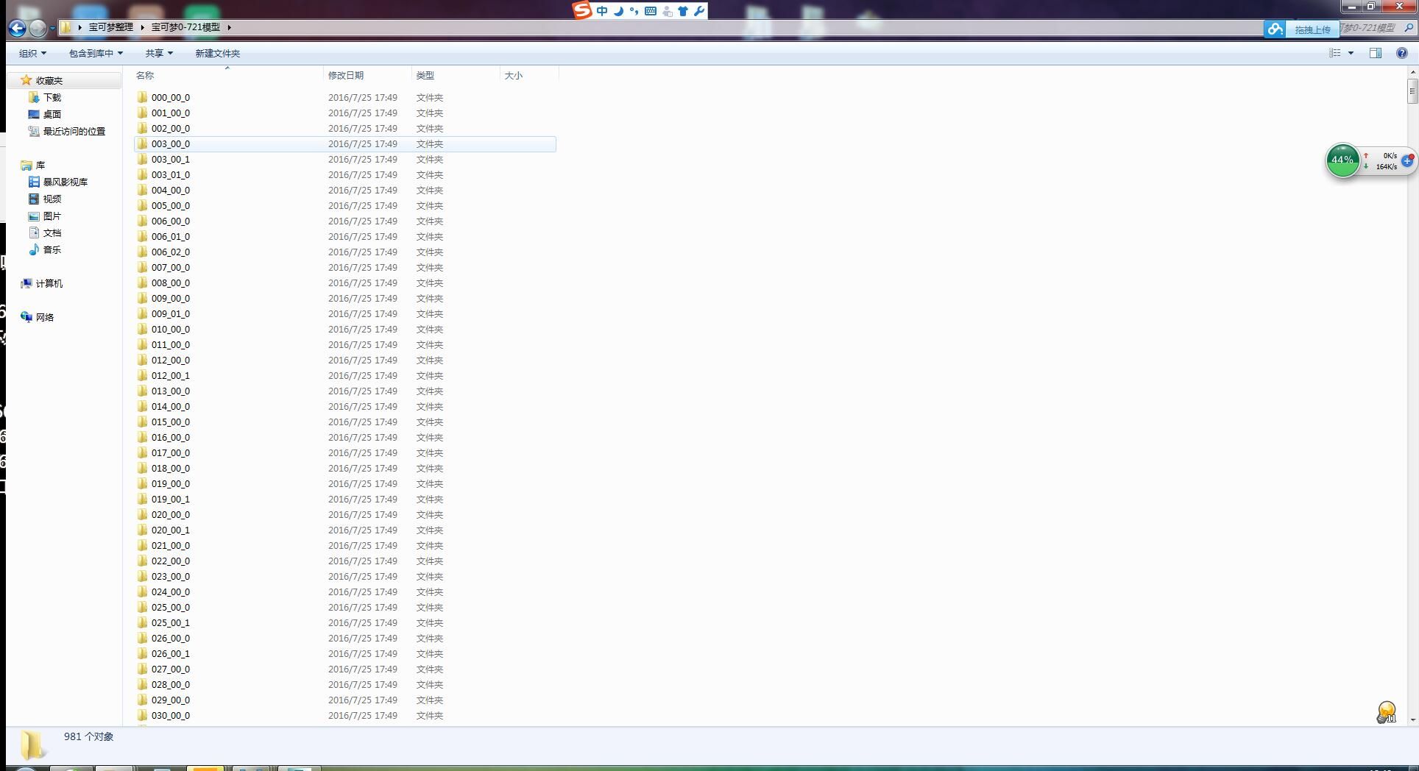Open the 组织 dropdown menu
This screenshot has width=1419, height=771.
[32, 53]
